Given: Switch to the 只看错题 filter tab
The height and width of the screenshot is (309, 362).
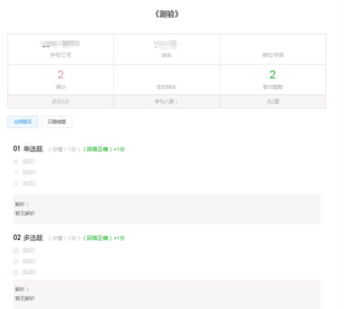Looking at the screenshot, I should tap(57, 122).
